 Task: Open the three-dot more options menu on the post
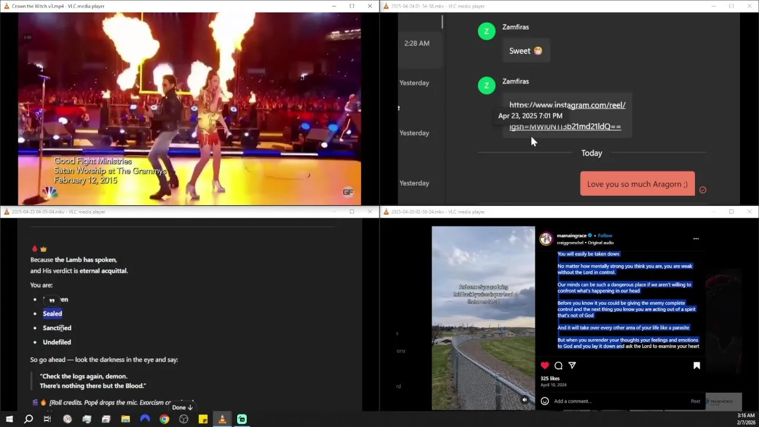click(x=696, y=238)
